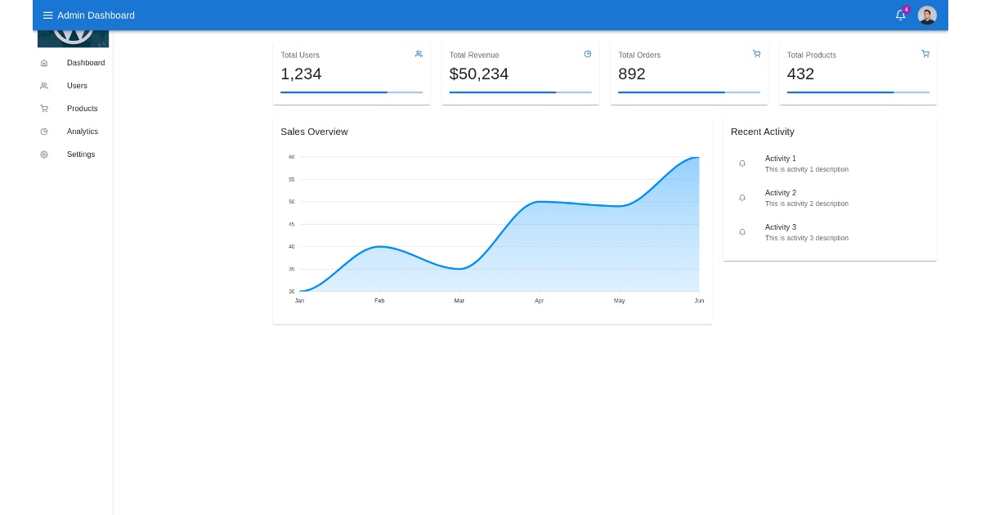Click the Total Revenue progress bar
This screenshot has width=981, height=515.
[x=520, y=92]
